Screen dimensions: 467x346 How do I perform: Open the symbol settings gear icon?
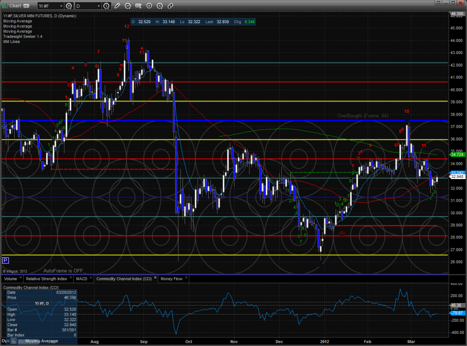(68, 6)
